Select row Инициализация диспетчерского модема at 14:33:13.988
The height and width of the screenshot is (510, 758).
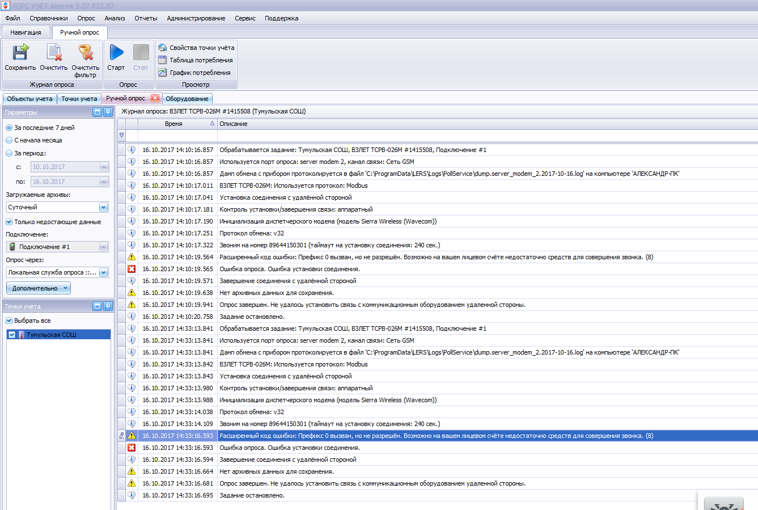click(x=438, y=400)
